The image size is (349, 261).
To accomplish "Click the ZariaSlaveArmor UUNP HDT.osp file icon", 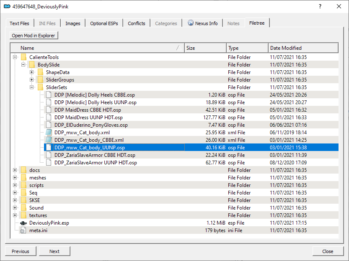I will (49, 163).
